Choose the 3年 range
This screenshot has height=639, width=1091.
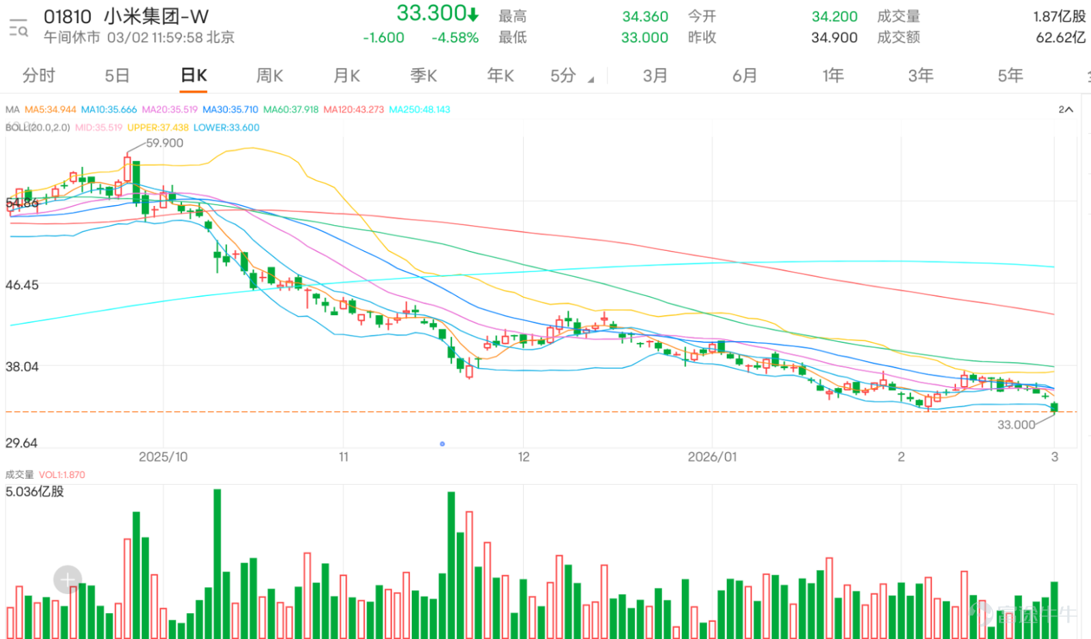[x=921, y=76]
